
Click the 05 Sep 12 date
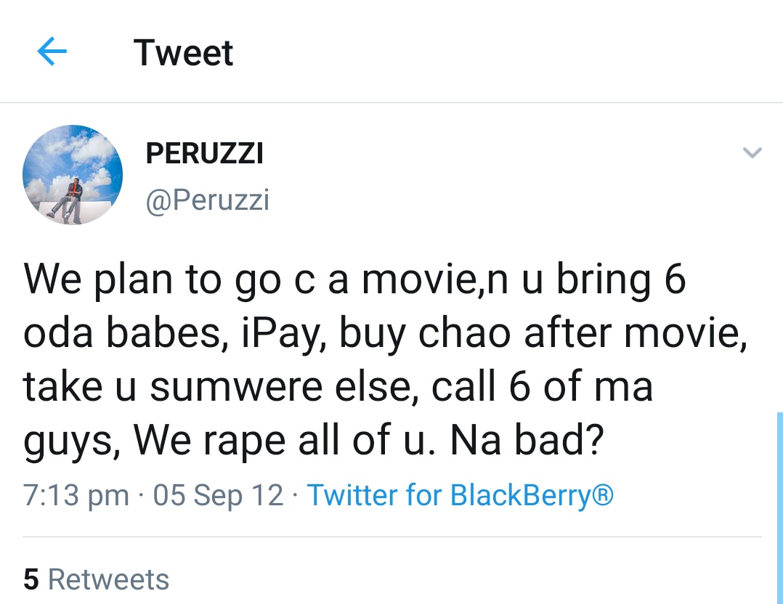[x=218, y=495]
